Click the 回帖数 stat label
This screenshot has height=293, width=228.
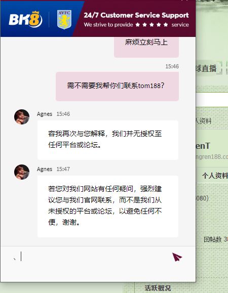pos(212,239)
